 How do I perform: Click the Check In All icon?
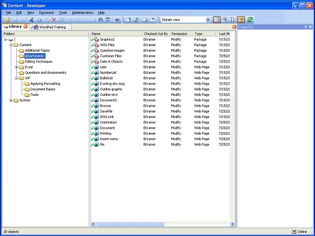pos(136,20)
